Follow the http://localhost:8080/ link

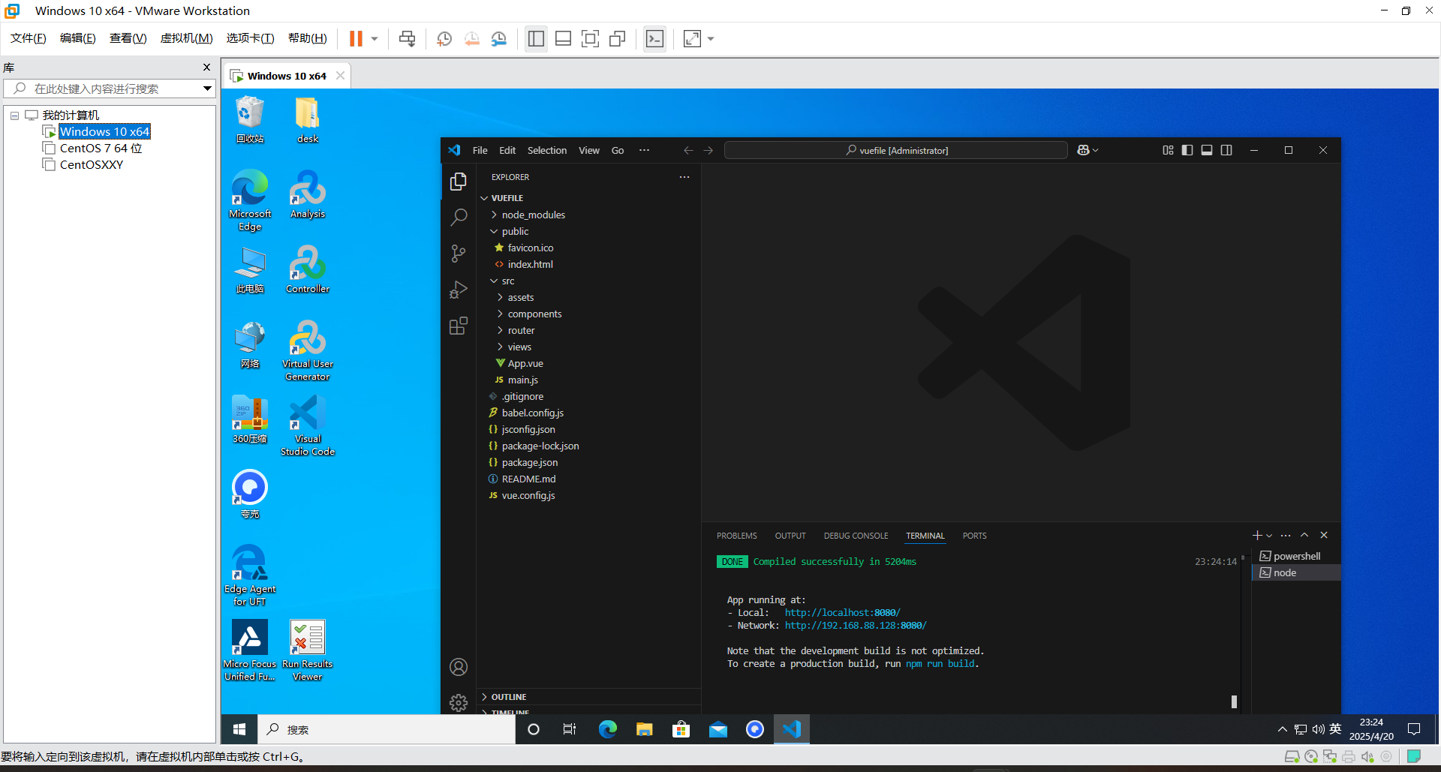[x=842, y=613]
